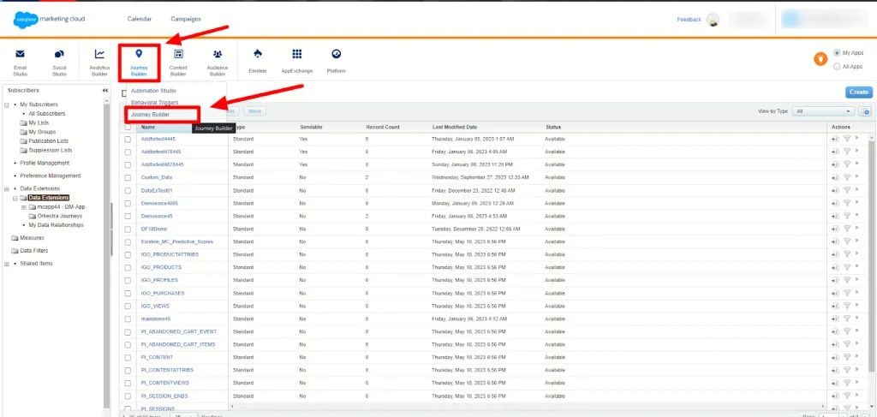Viewport: 877px width, 417px height.
Task: Check the DataExTest01 row checkbox
Action: pos(128,190)
